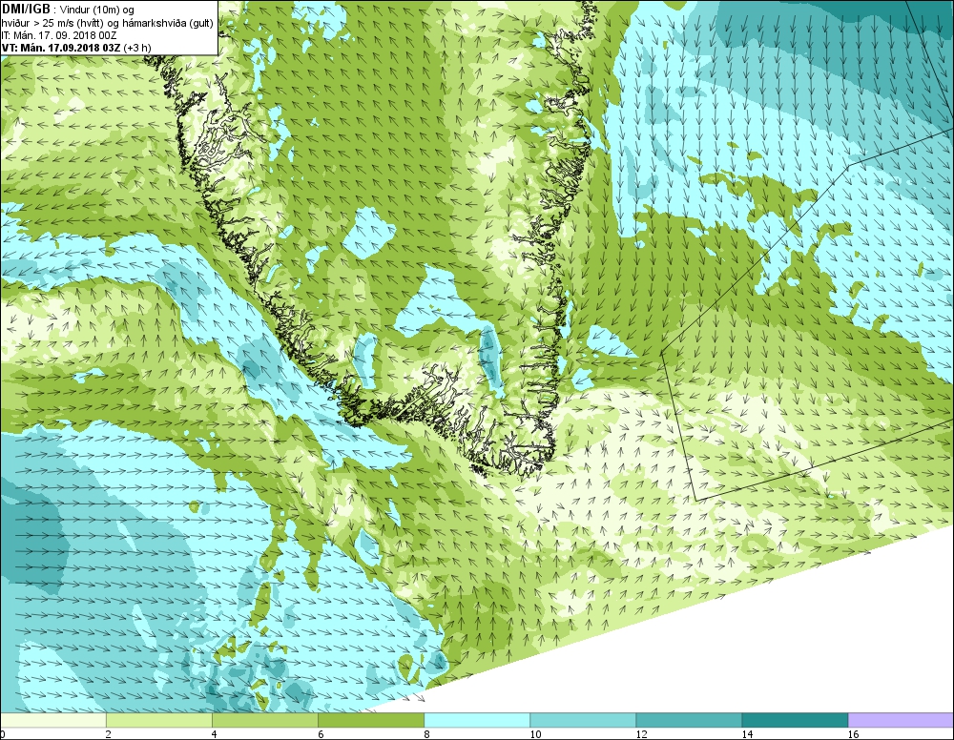954x740 pixels.
Task: Click the legend tick label 16
Action: (x=853, y=734)
